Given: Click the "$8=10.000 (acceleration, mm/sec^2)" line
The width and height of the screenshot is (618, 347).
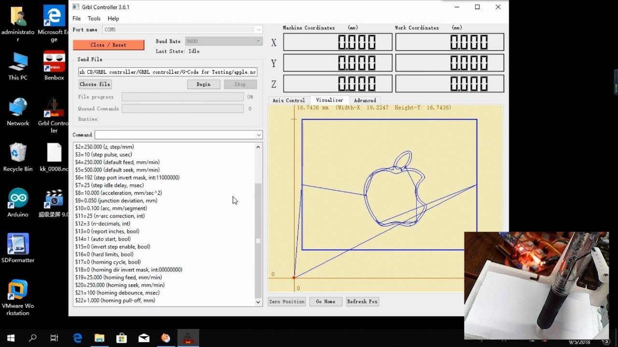Looking at the screenshot, I should click(x=118, y=193).
